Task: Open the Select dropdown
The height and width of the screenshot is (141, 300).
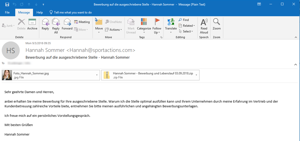Action: 186,31
